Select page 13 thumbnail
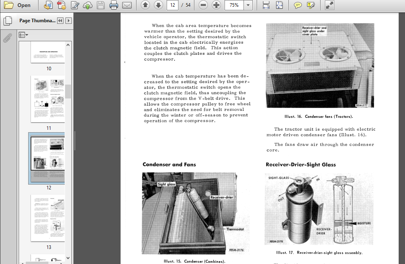The width and height of the screenshot is (405, 264). (x=48, y=218)
